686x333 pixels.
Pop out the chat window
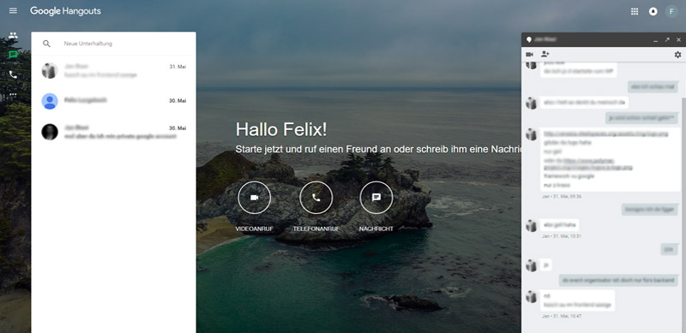[667, 39]
